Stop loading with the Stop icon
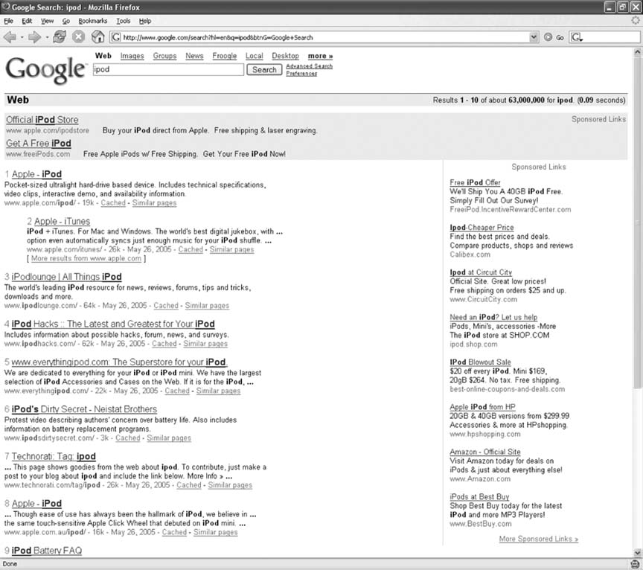Screen dimensions: 643x570 point(78,37)
